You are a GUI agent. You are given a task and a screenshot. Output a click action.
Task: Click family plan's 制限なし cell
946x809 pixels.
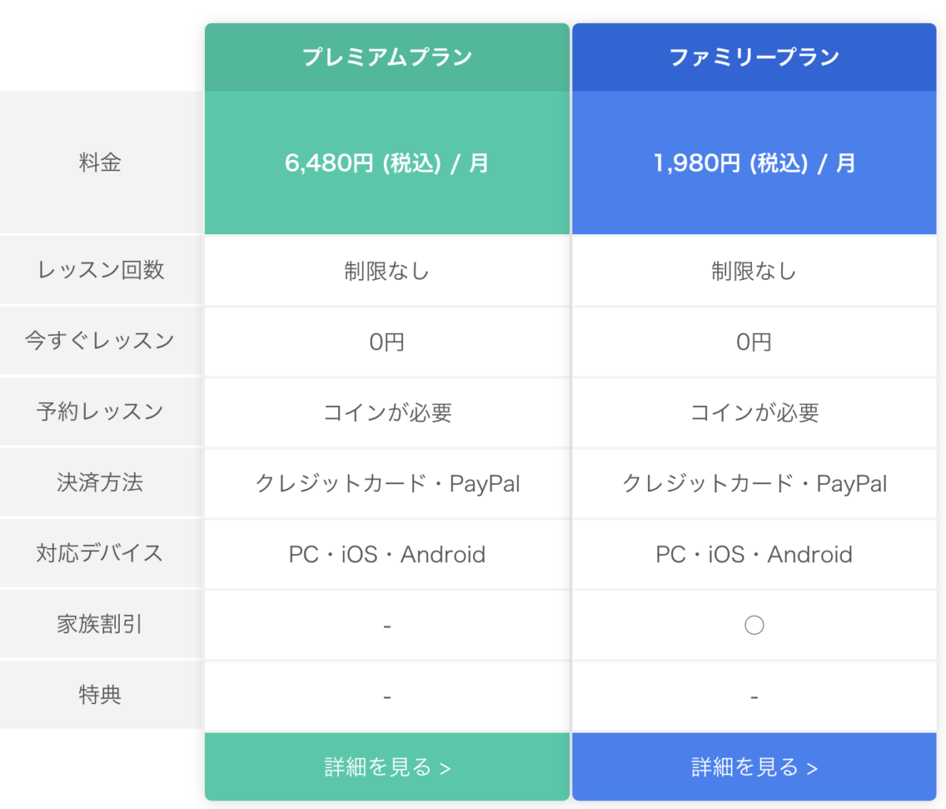754,271
